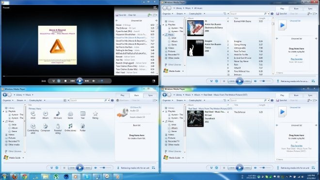Screen dimensions: 320x180
Task: Select Sync tab in All music window
Action: coord(310,9)
